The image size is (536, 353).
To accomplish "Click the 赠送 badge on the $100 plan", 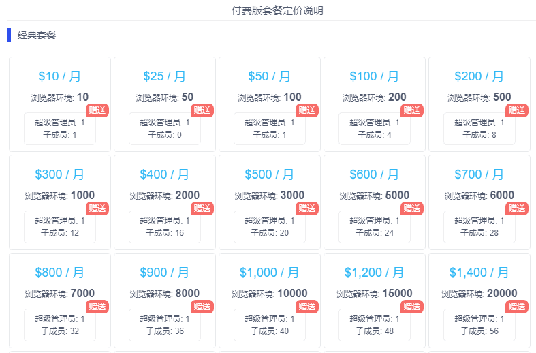I will pos(412,110).
